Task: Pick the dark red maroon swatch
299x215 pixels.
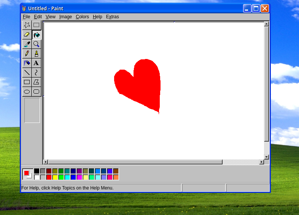Action: [49, 171]
